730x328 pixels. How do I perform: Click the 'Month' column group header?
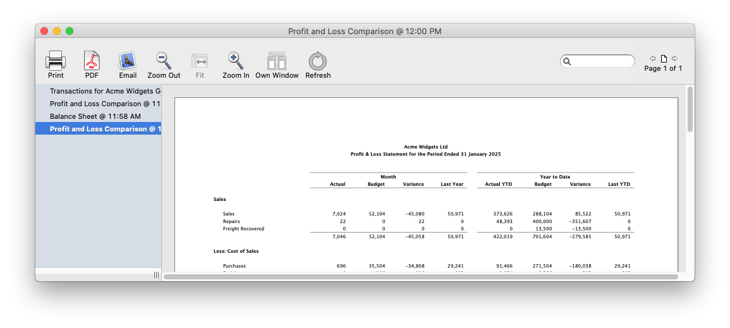pyautogui.click(x=388, y=177)
